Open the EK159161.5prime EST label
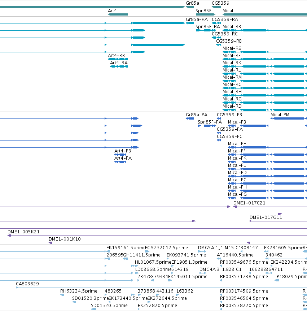 pyautogui.click(x=126, y=248)
